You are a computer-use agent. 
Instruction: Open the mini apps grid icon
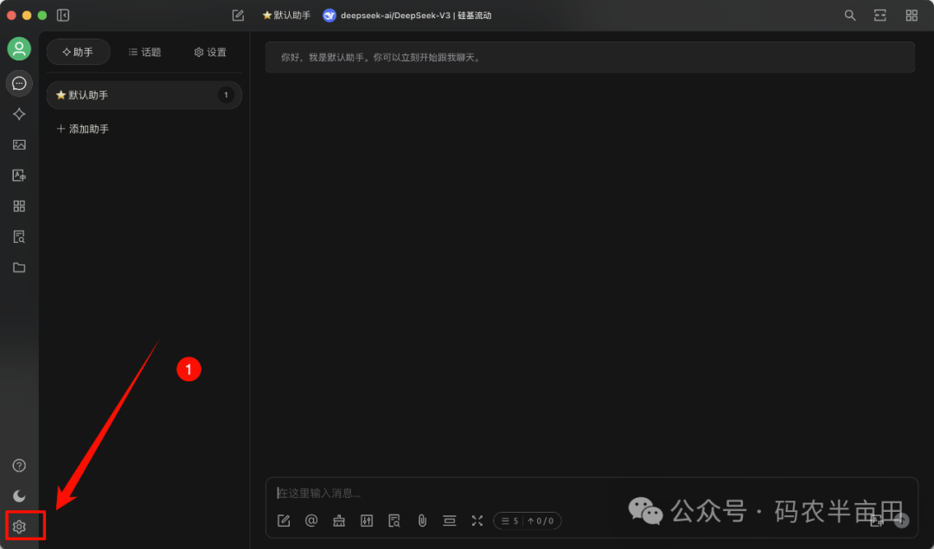[x=19, y=206]
